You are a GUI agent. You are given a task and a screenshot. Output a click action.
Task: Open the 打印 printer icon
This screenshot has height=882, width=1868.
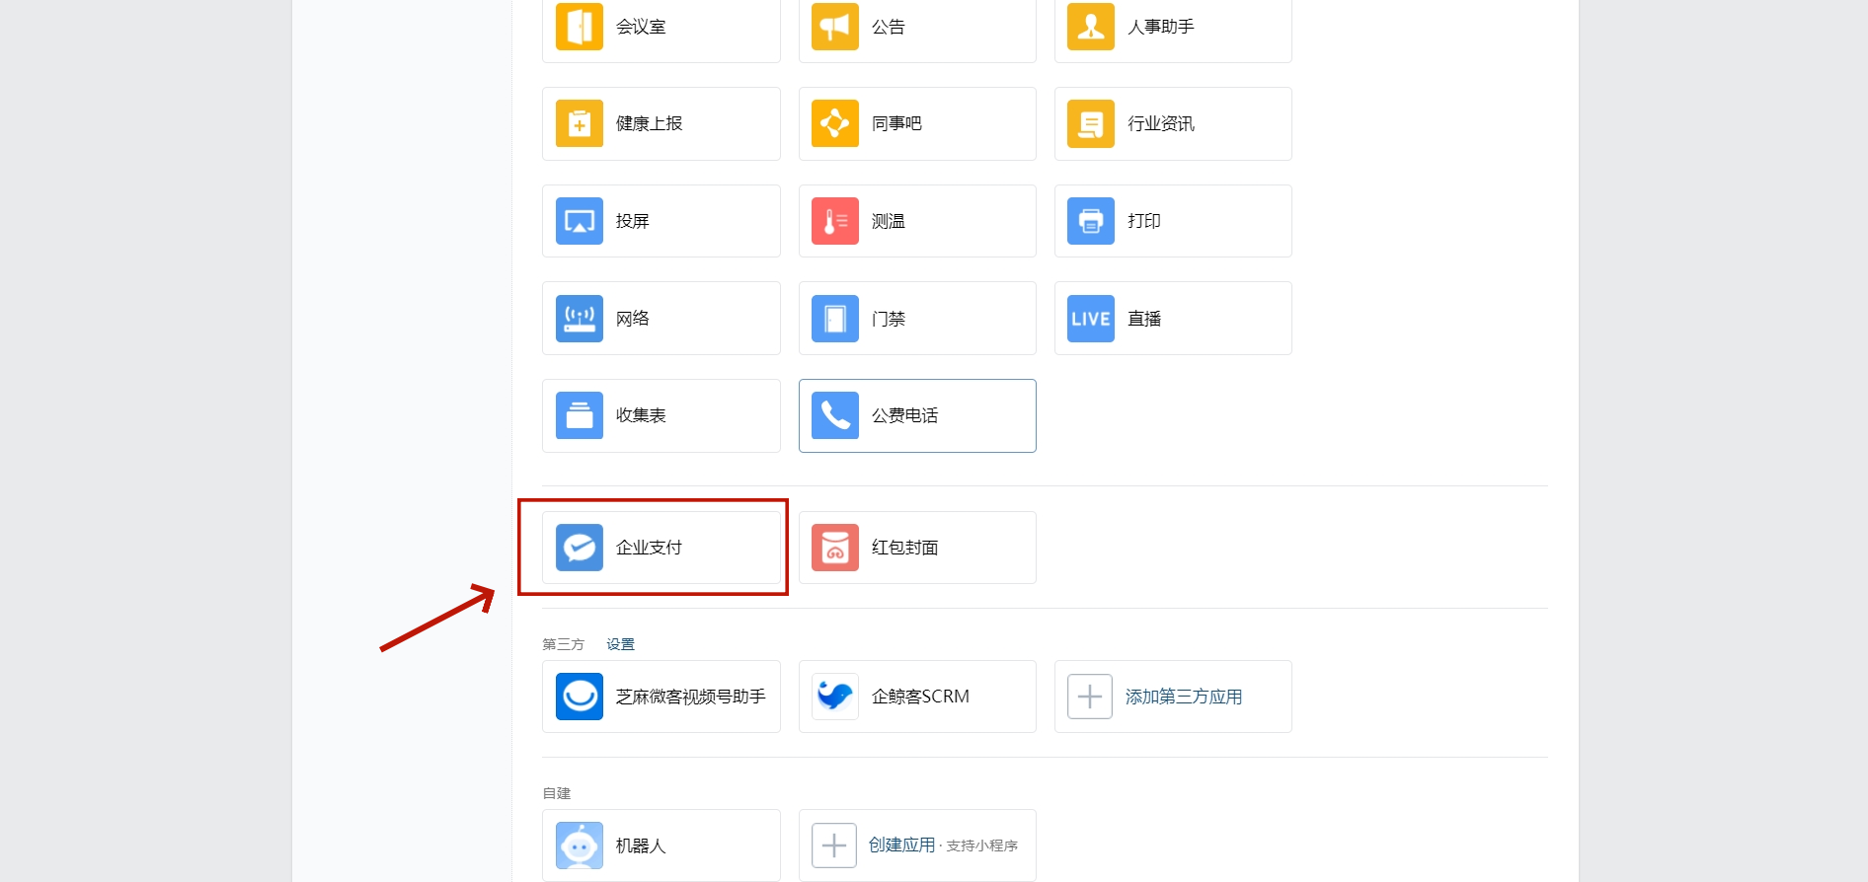tap(1091, 221)
